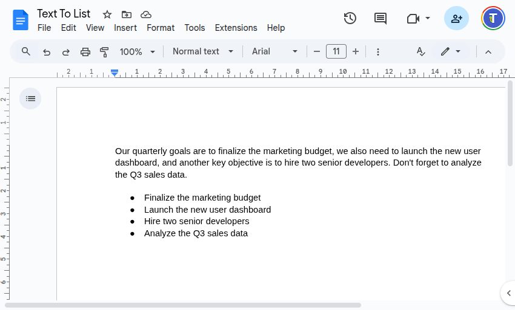This screenshot has width=515, height=310.
Task: Open the comment history icon
Action: click(x=380, y=18)
